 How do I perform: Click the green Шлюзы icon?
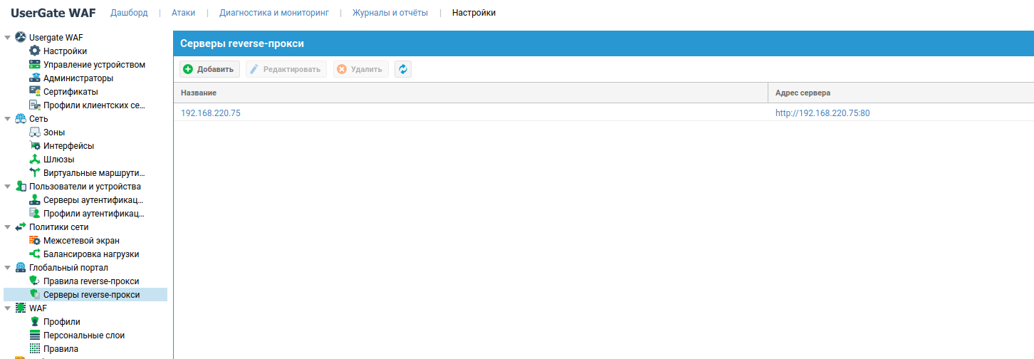point(34,160)
